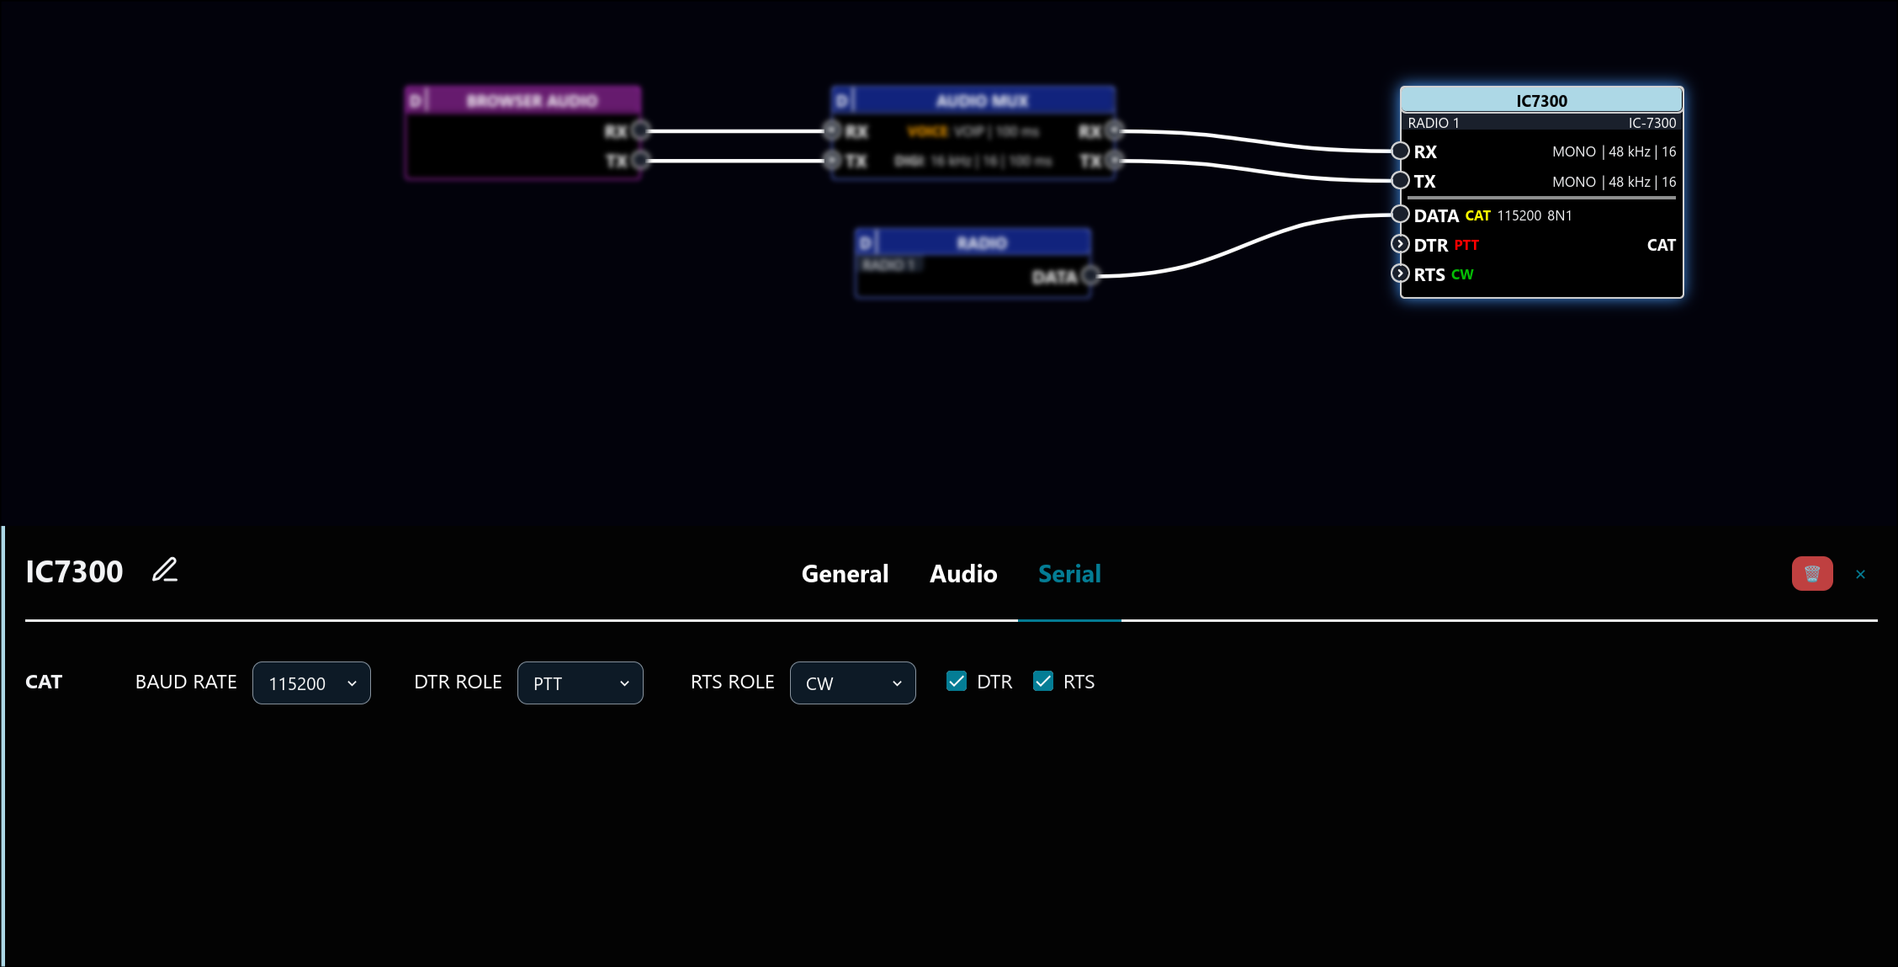Click the TX port circle on the IC7300 node

(1400, 180)
